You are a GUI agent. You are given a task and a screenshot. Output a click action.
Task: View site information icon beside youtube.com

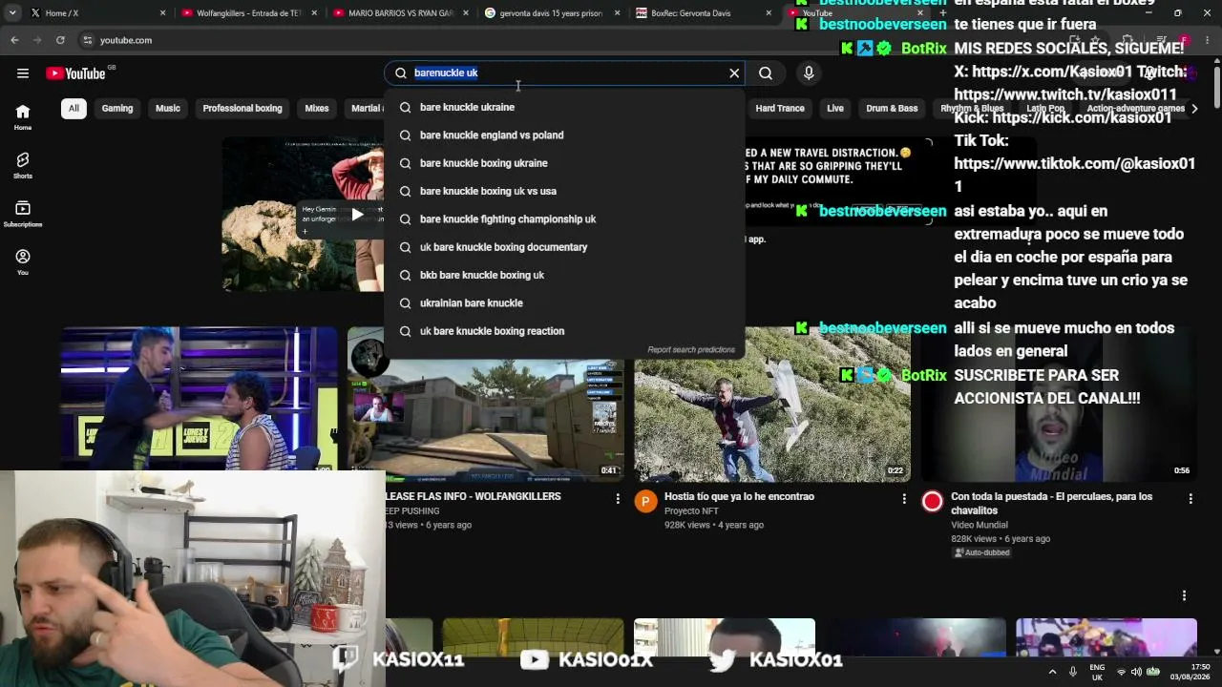pos(87,40)
